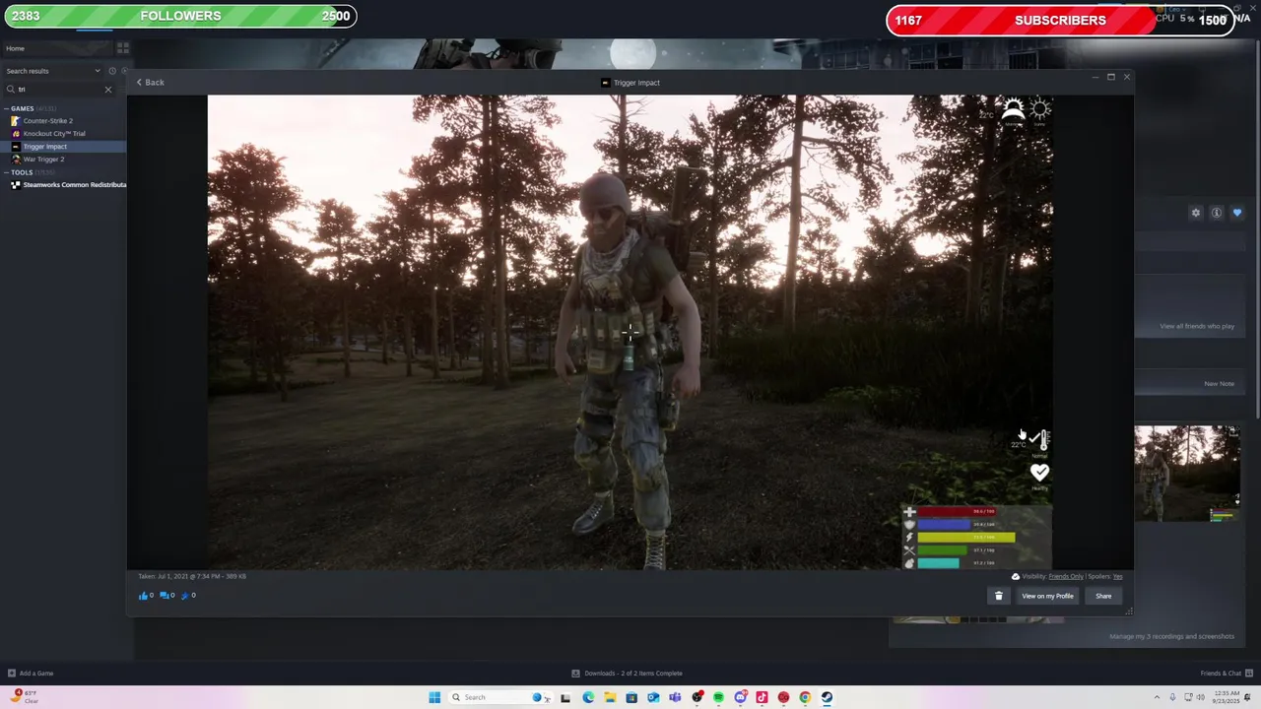1261x709 pixels.
Task: Open Spotify from taskbar
Action: (x=718, y=697)
